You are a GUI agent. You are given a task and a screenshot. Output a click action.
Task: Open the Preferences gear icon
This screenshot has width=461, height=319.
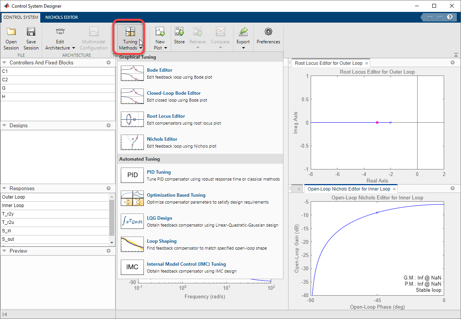pyautogui.click(x=268, y=32)
